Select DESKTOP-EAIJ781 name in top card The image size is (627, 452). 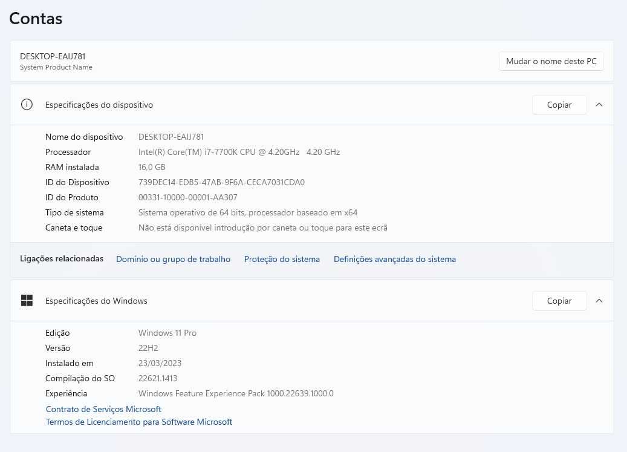(53, 56)
